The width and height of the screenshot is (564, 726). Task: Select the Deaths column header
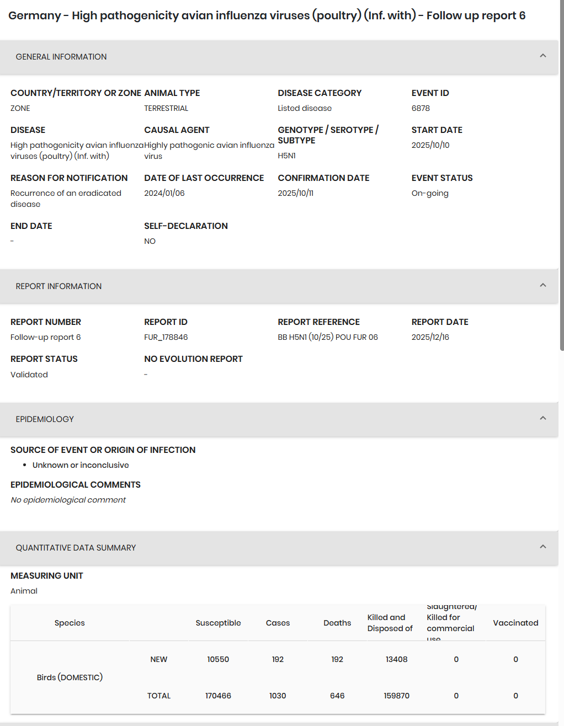(337, 623)
